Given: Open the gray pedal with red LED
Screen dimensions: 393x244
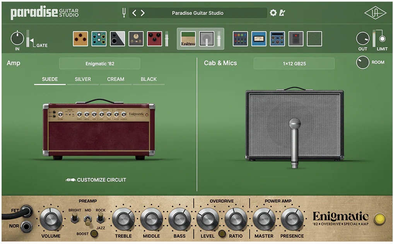Looking at the screenshot, I should pos(296,39).
